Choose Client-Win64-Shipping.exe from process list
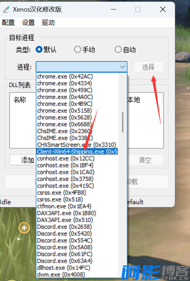Screen dimensions: 190x281 coord(77,152)
